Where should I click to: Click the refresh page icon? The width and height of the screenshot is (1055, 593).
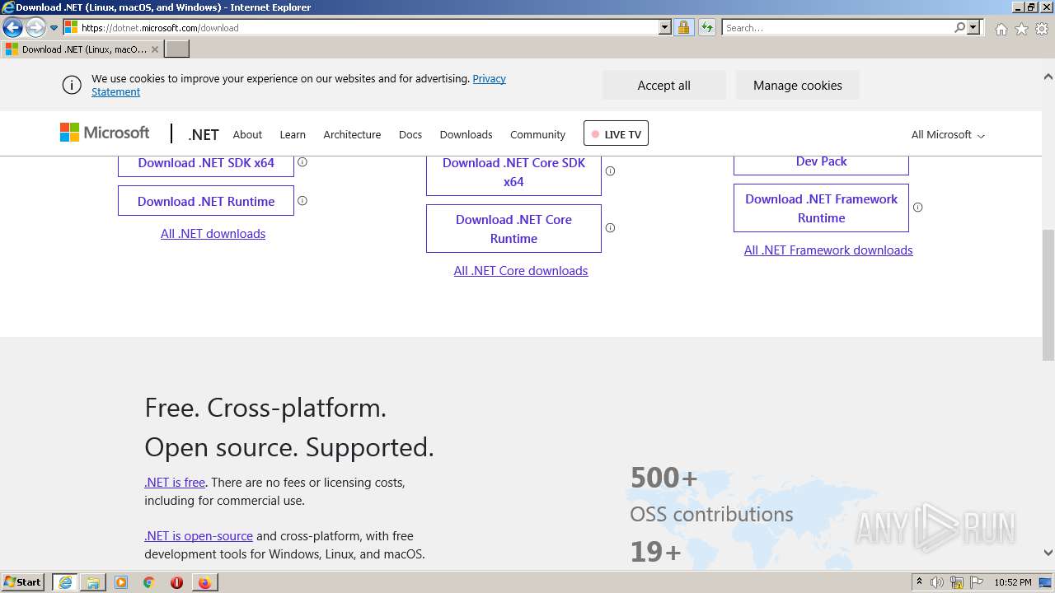click(x=706, y=27)
